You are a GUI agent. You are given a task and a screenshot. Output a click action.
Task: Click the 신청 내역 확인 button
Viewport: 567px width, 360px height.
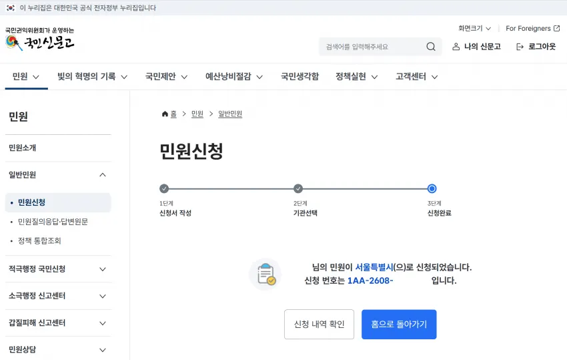point(319,324)
